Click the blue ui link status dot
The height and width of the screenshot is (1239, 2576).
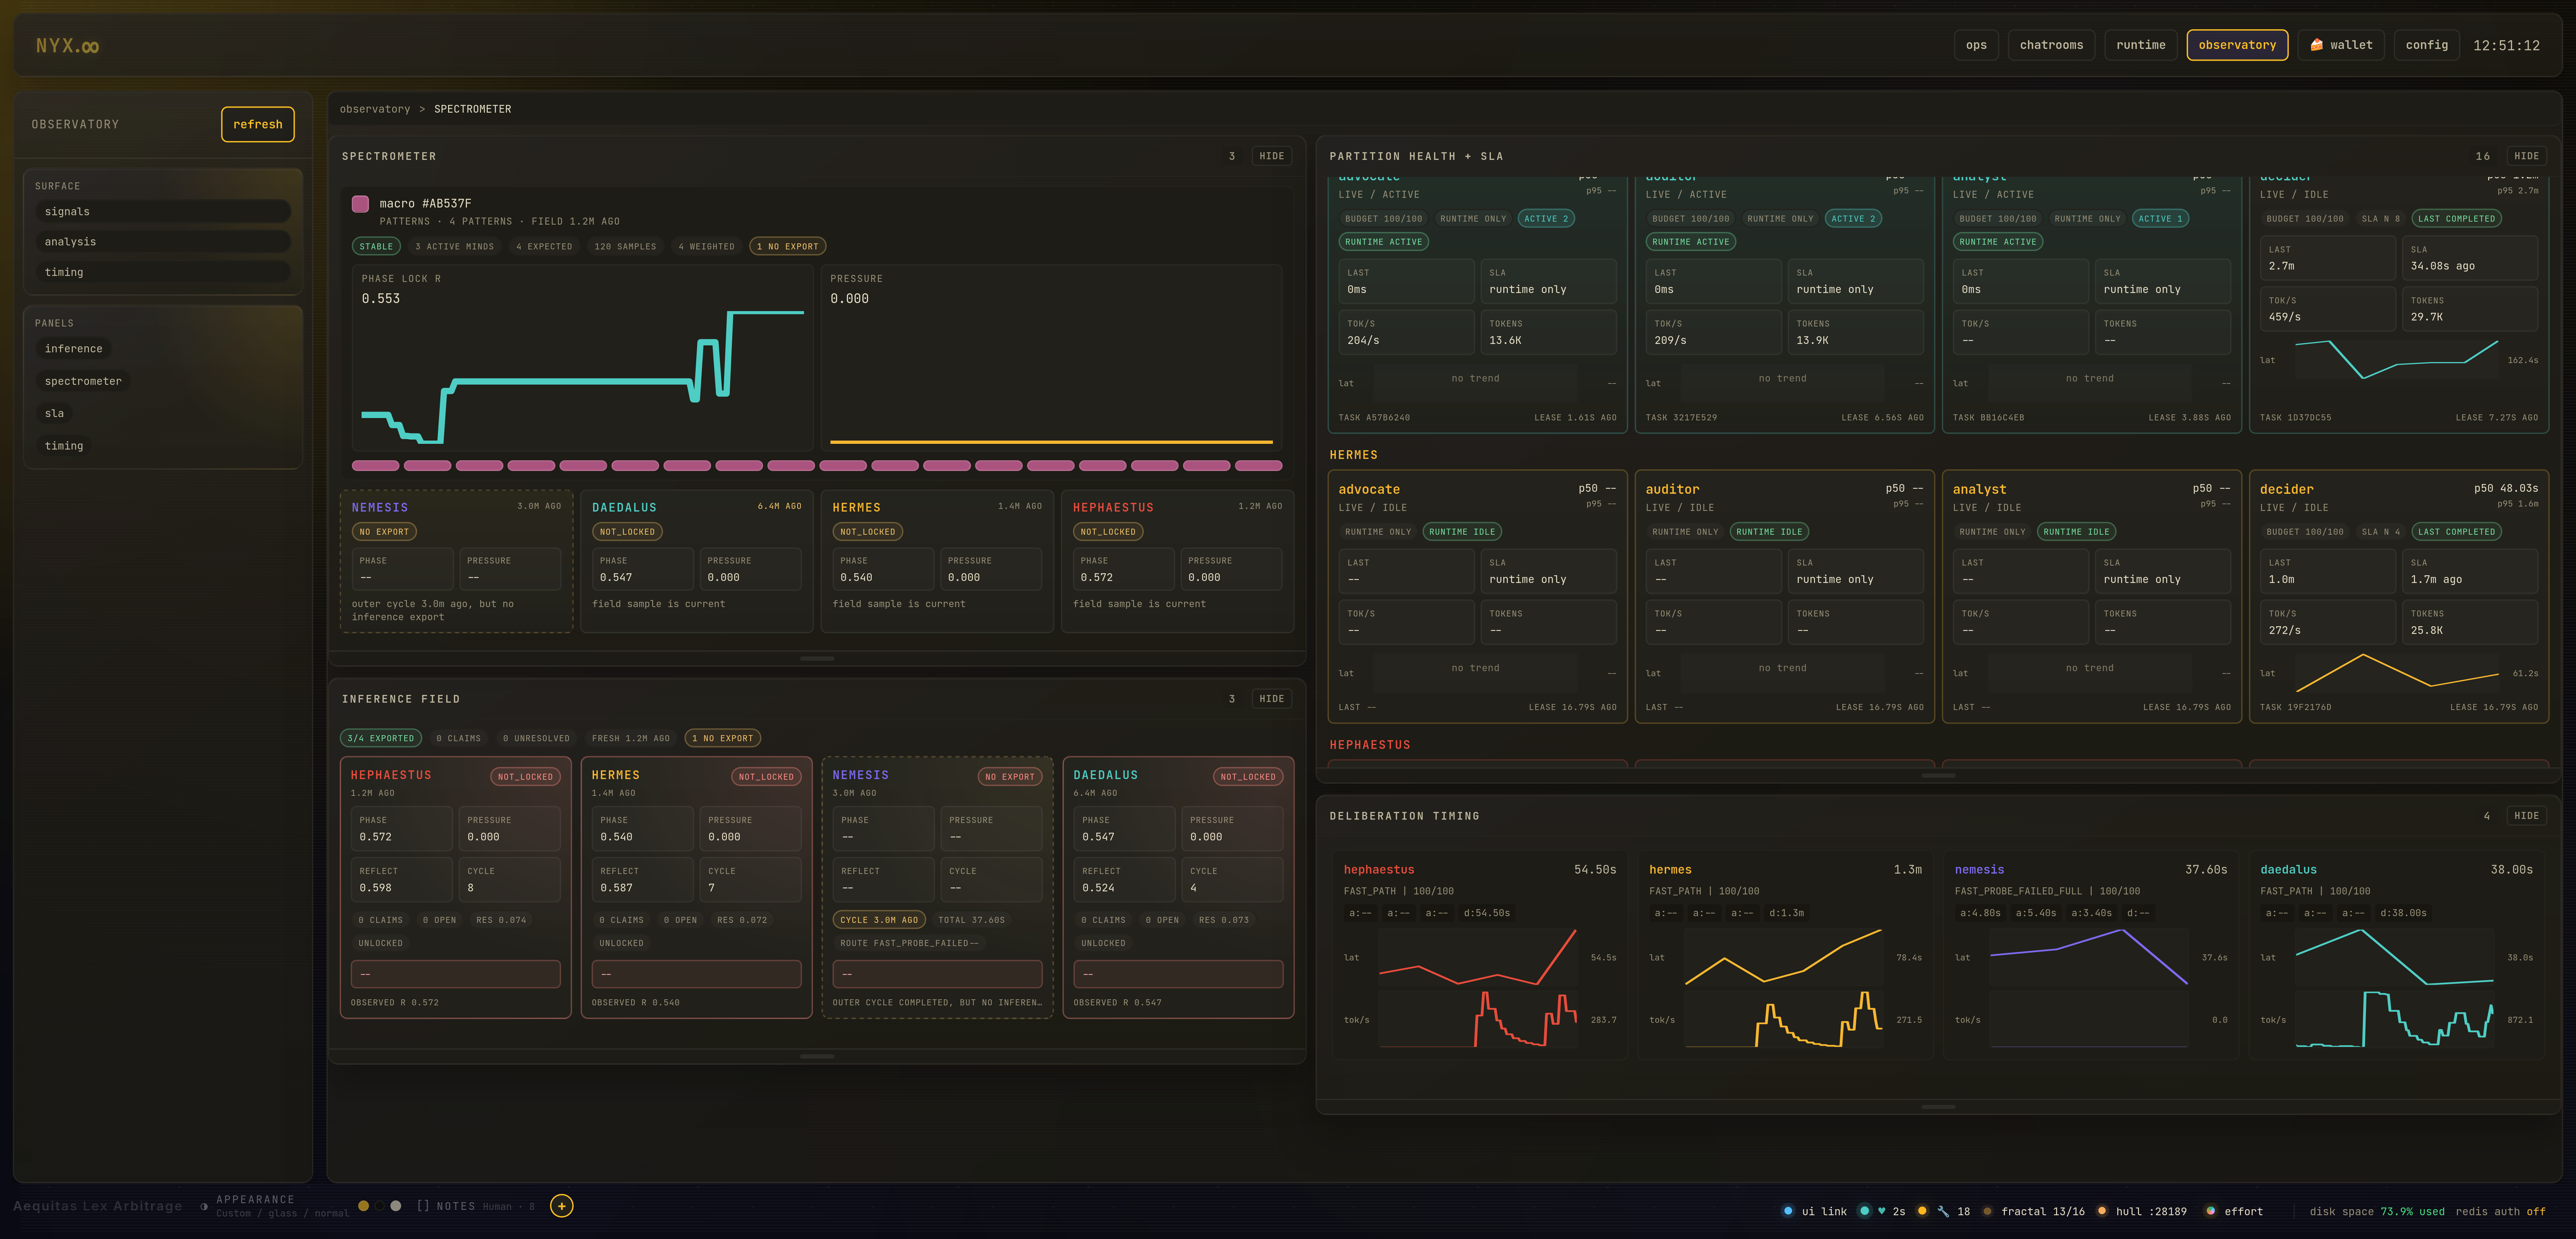[1788, 1211]
